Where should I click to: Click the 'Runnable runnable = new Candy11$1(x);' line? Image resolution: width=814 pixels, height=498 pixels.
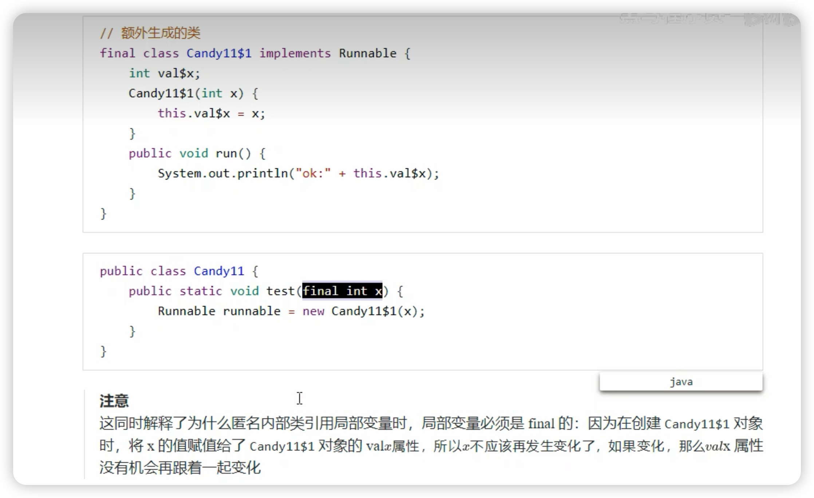click(x=291, y=311)
